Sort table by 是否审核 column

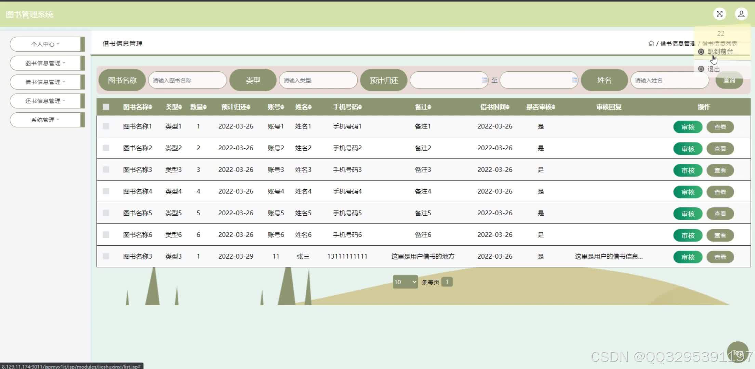(541, 107)
